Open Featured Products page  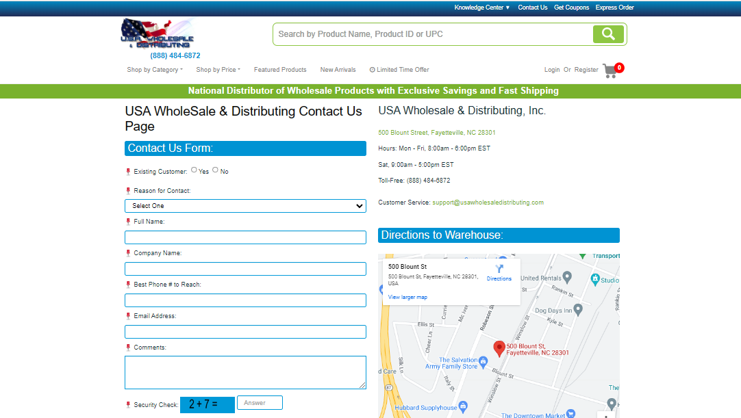280,70
